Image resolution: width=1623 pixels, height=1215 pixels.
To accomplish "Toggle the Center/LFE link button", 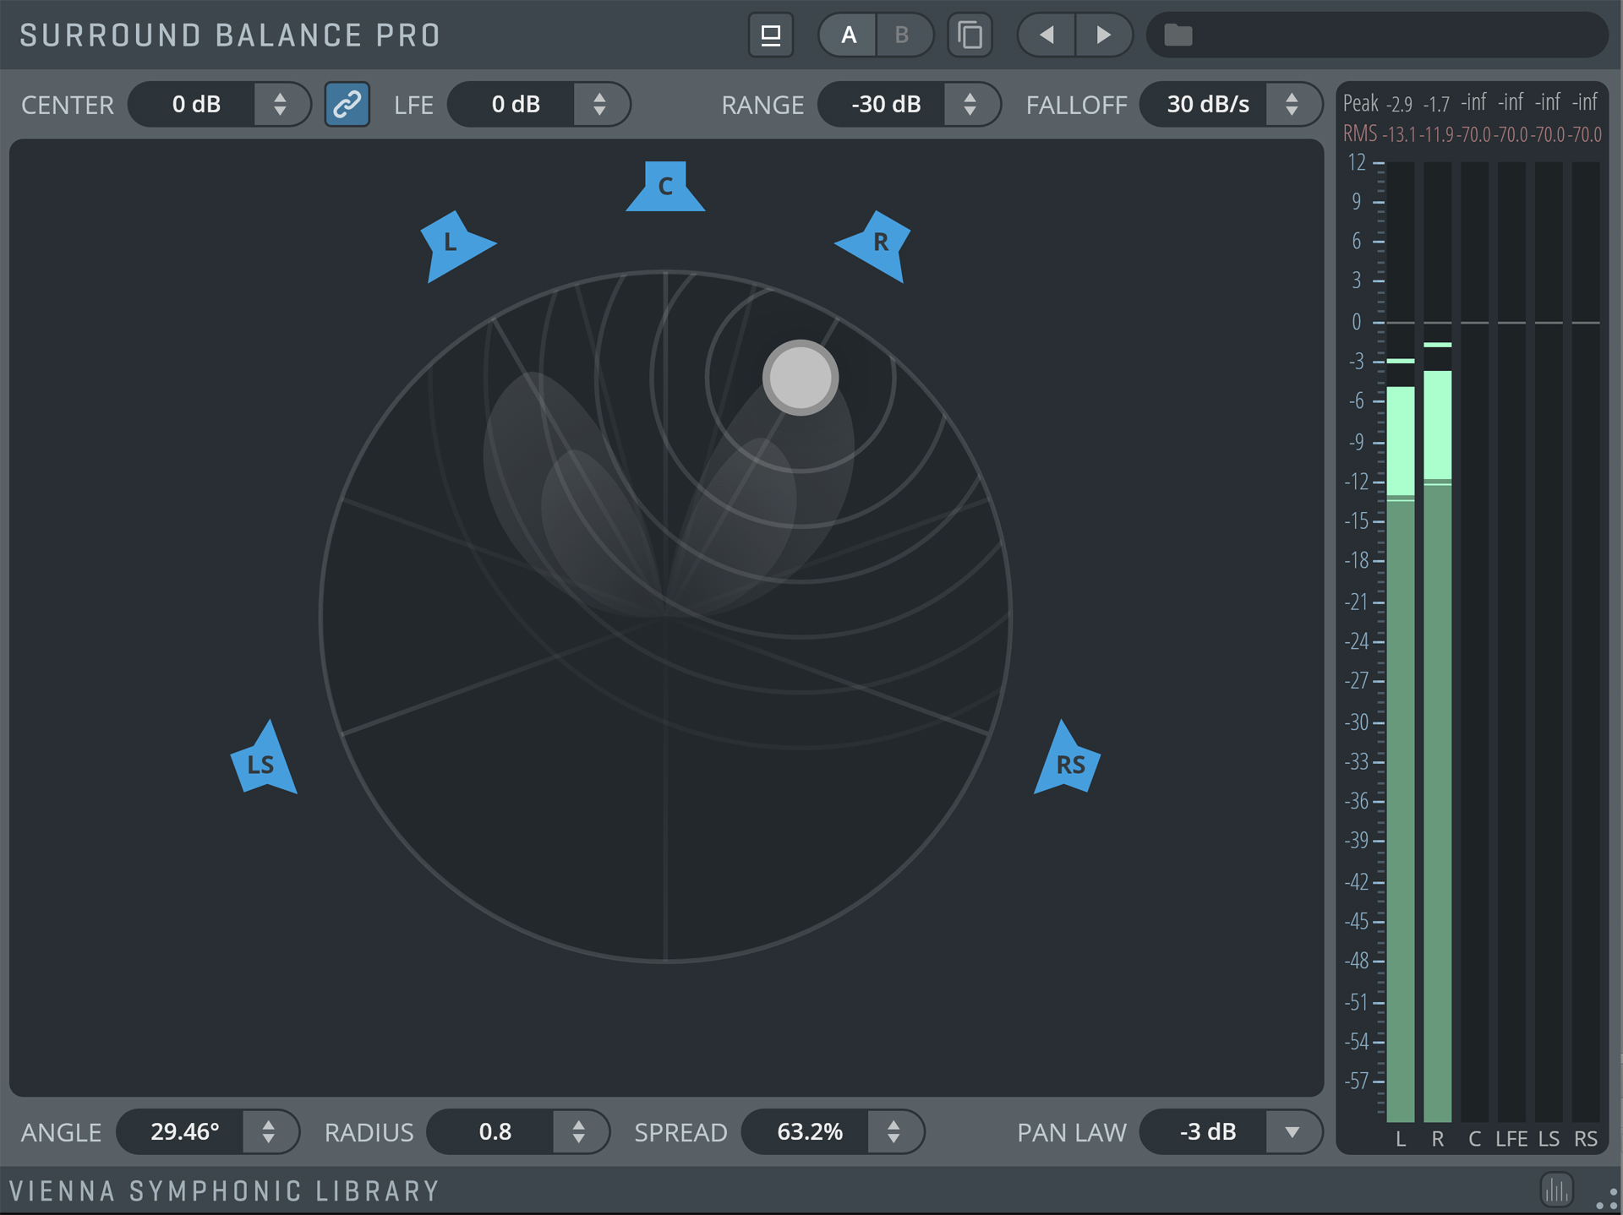I will (x=347, y=105).
